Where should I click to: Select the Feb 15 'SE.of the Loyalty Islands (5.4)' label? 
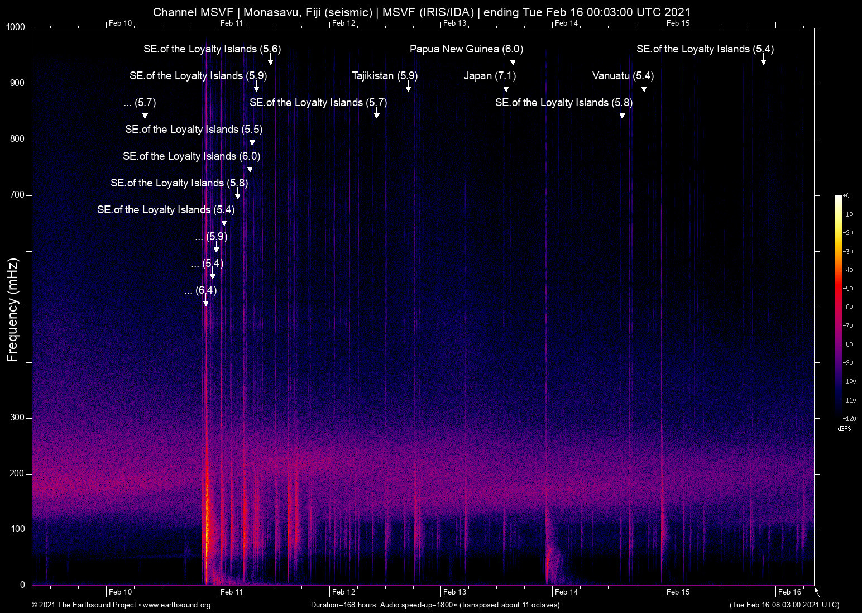705,49
